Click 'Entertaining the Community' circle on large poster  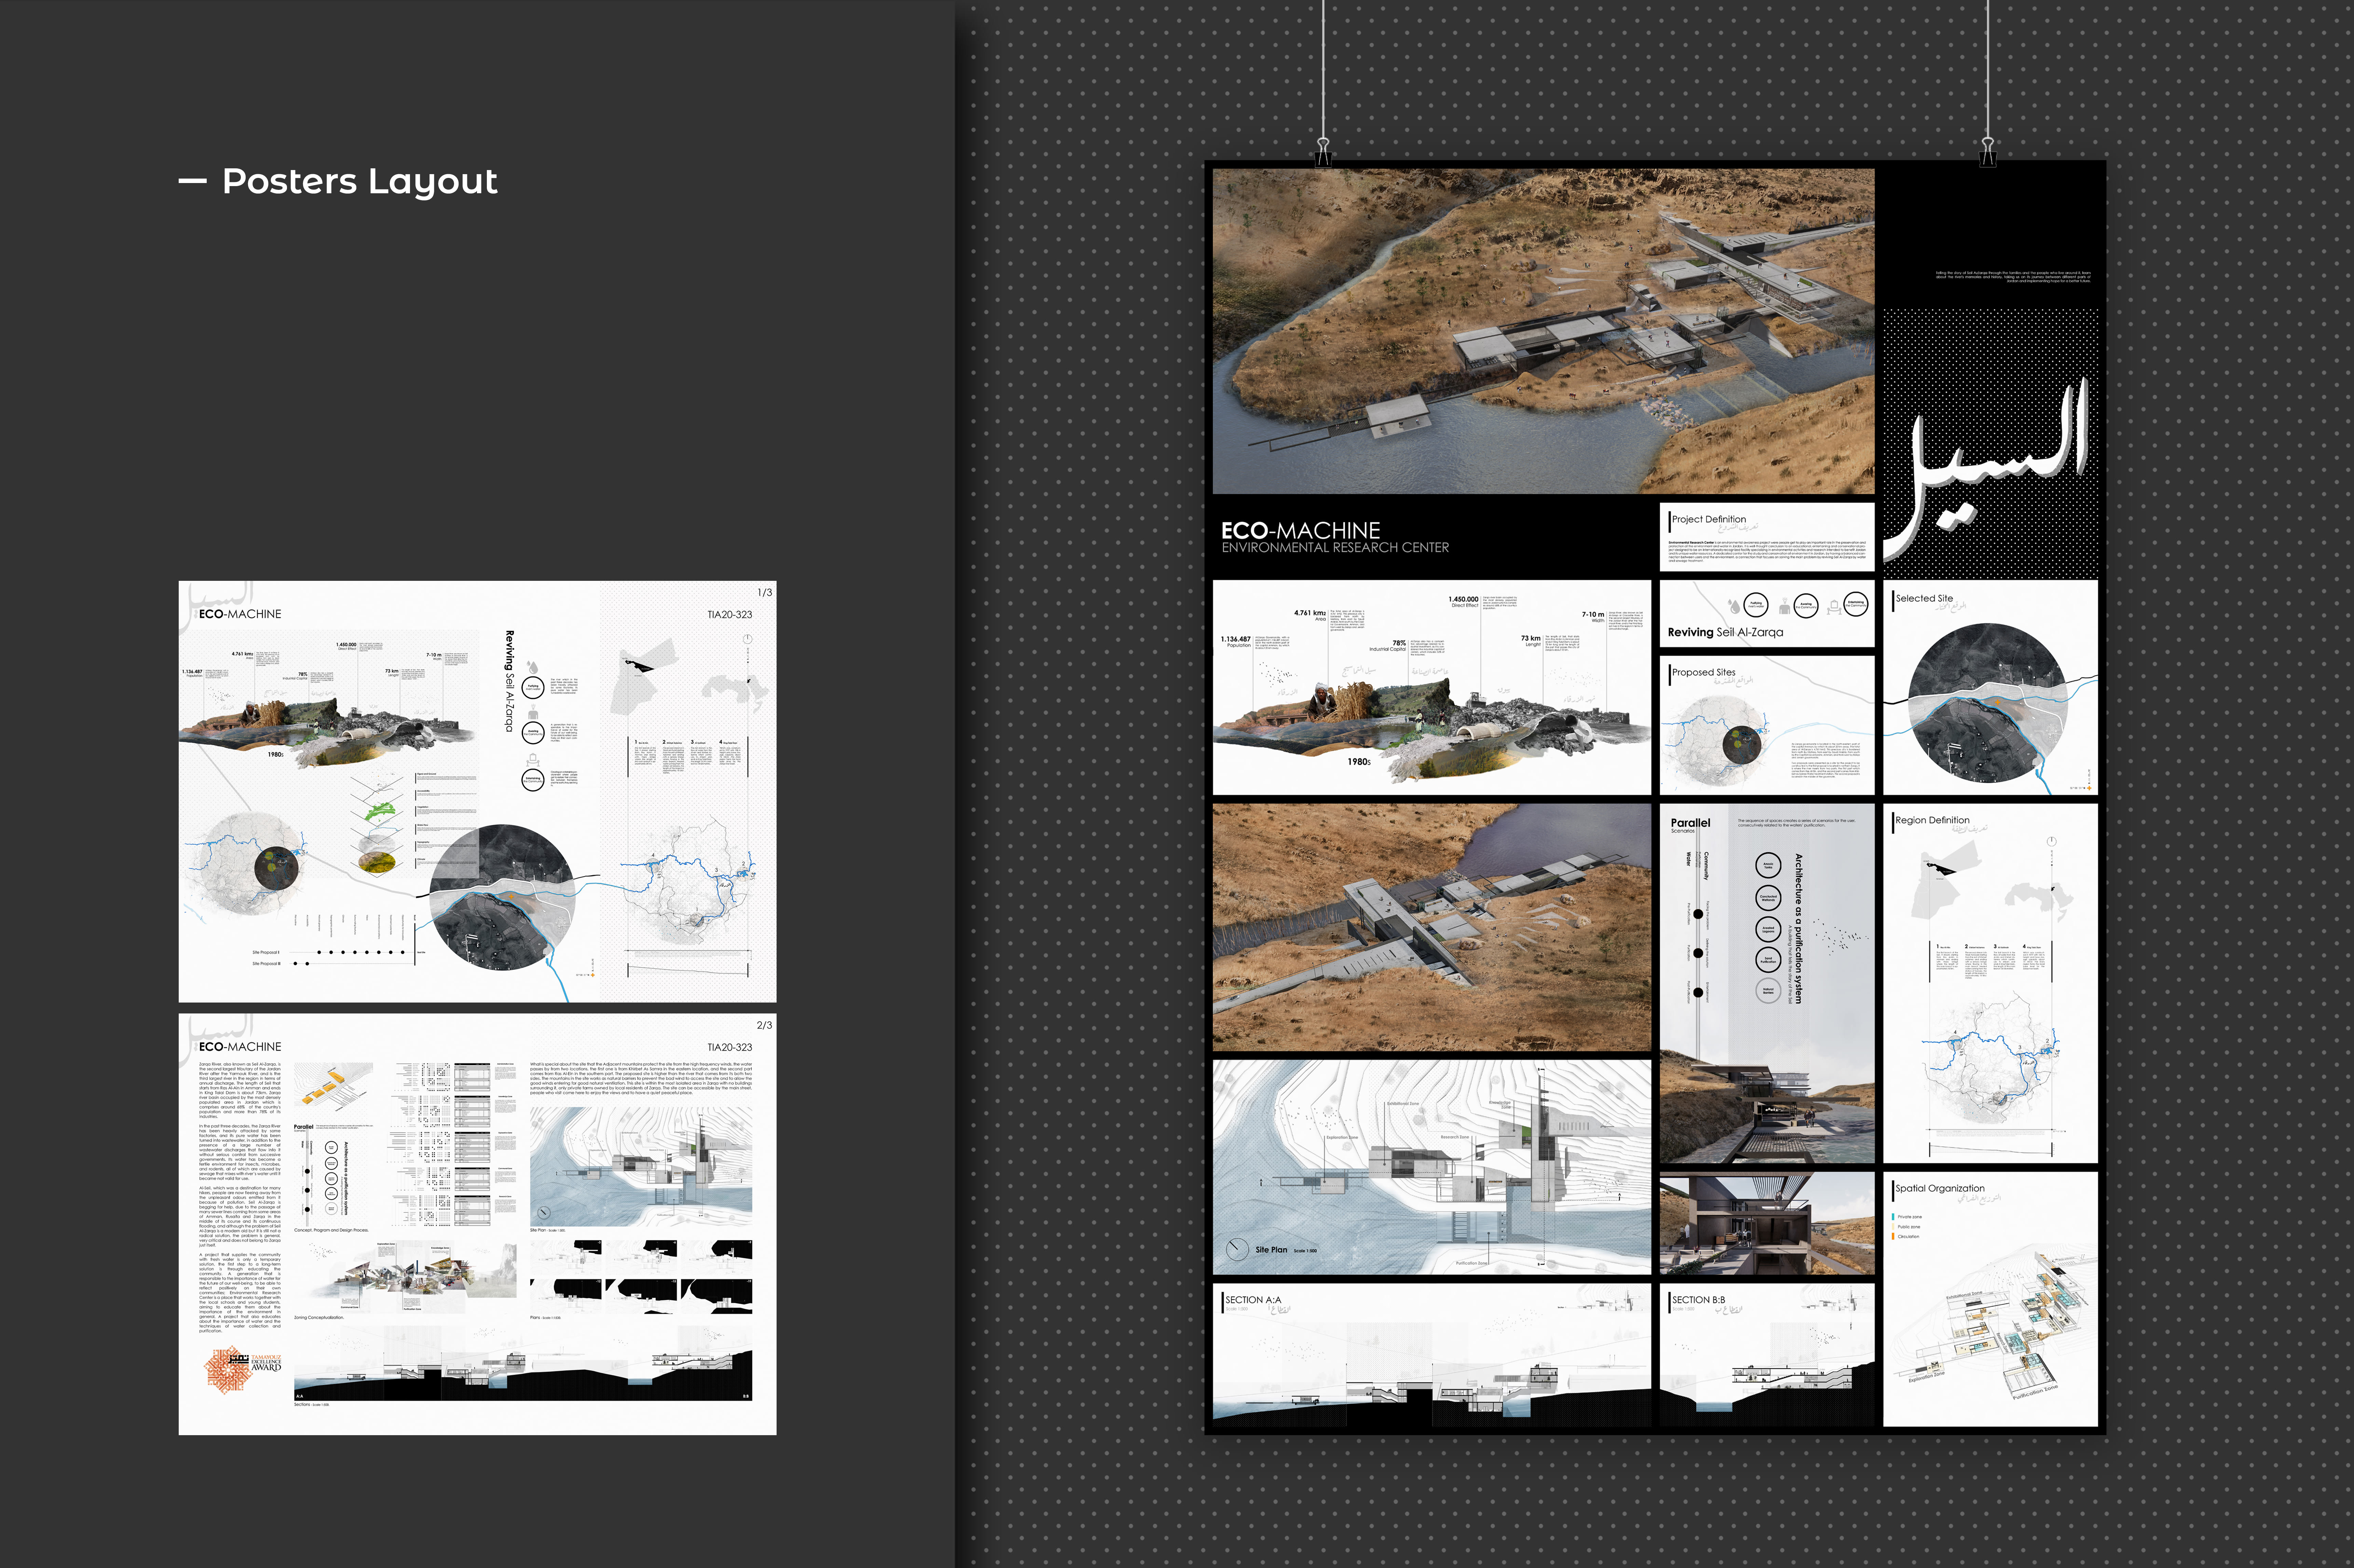1856,604
